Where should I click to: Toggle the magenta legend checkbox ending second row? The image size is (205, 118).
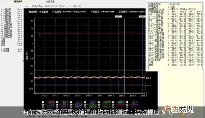(127, 105)
